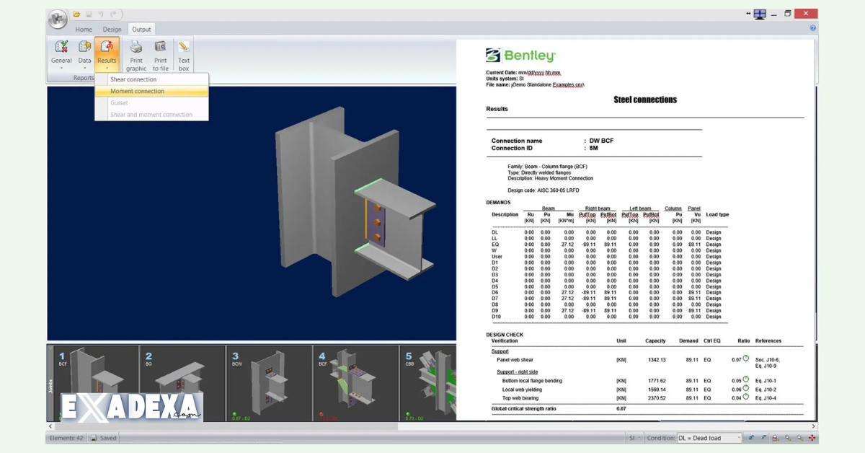
Task: Select Shear connection from Results menu
Action: point(133,79)
